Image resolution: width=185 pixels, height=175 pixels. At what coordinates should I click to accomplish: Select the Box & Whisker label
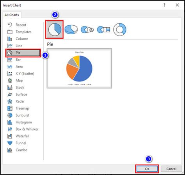[27, 129]
